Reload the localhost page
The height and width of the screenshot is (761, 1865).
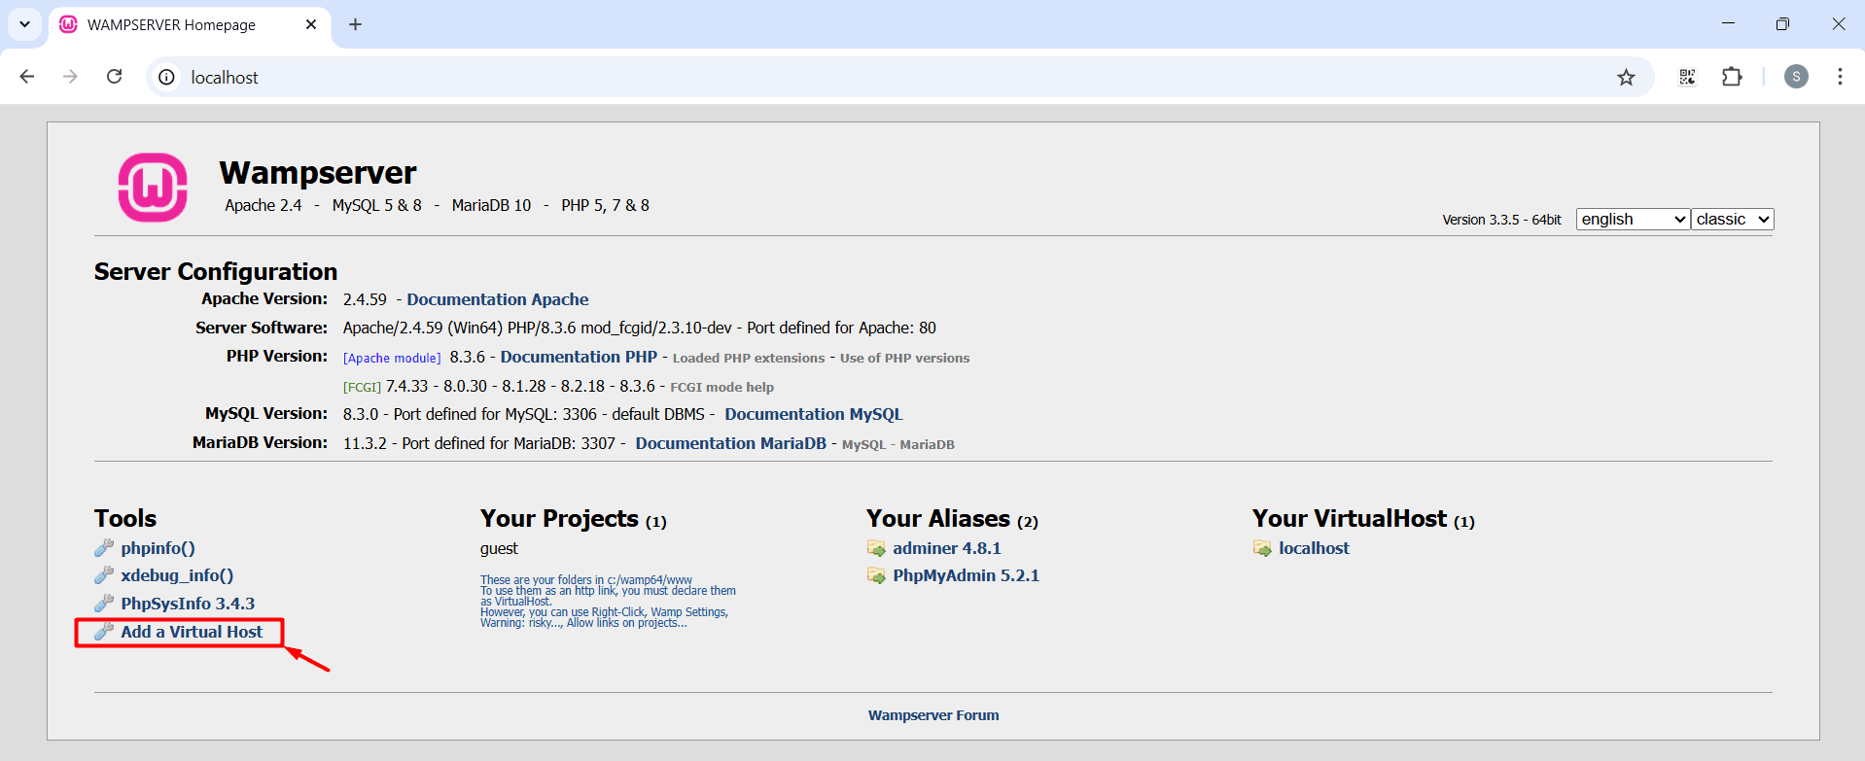tap(114, 77)
